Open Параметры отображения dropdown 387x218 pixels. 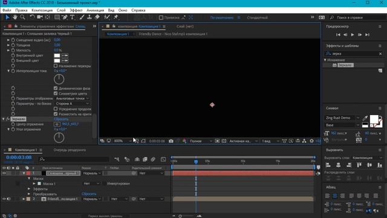(x=72, y=98)
